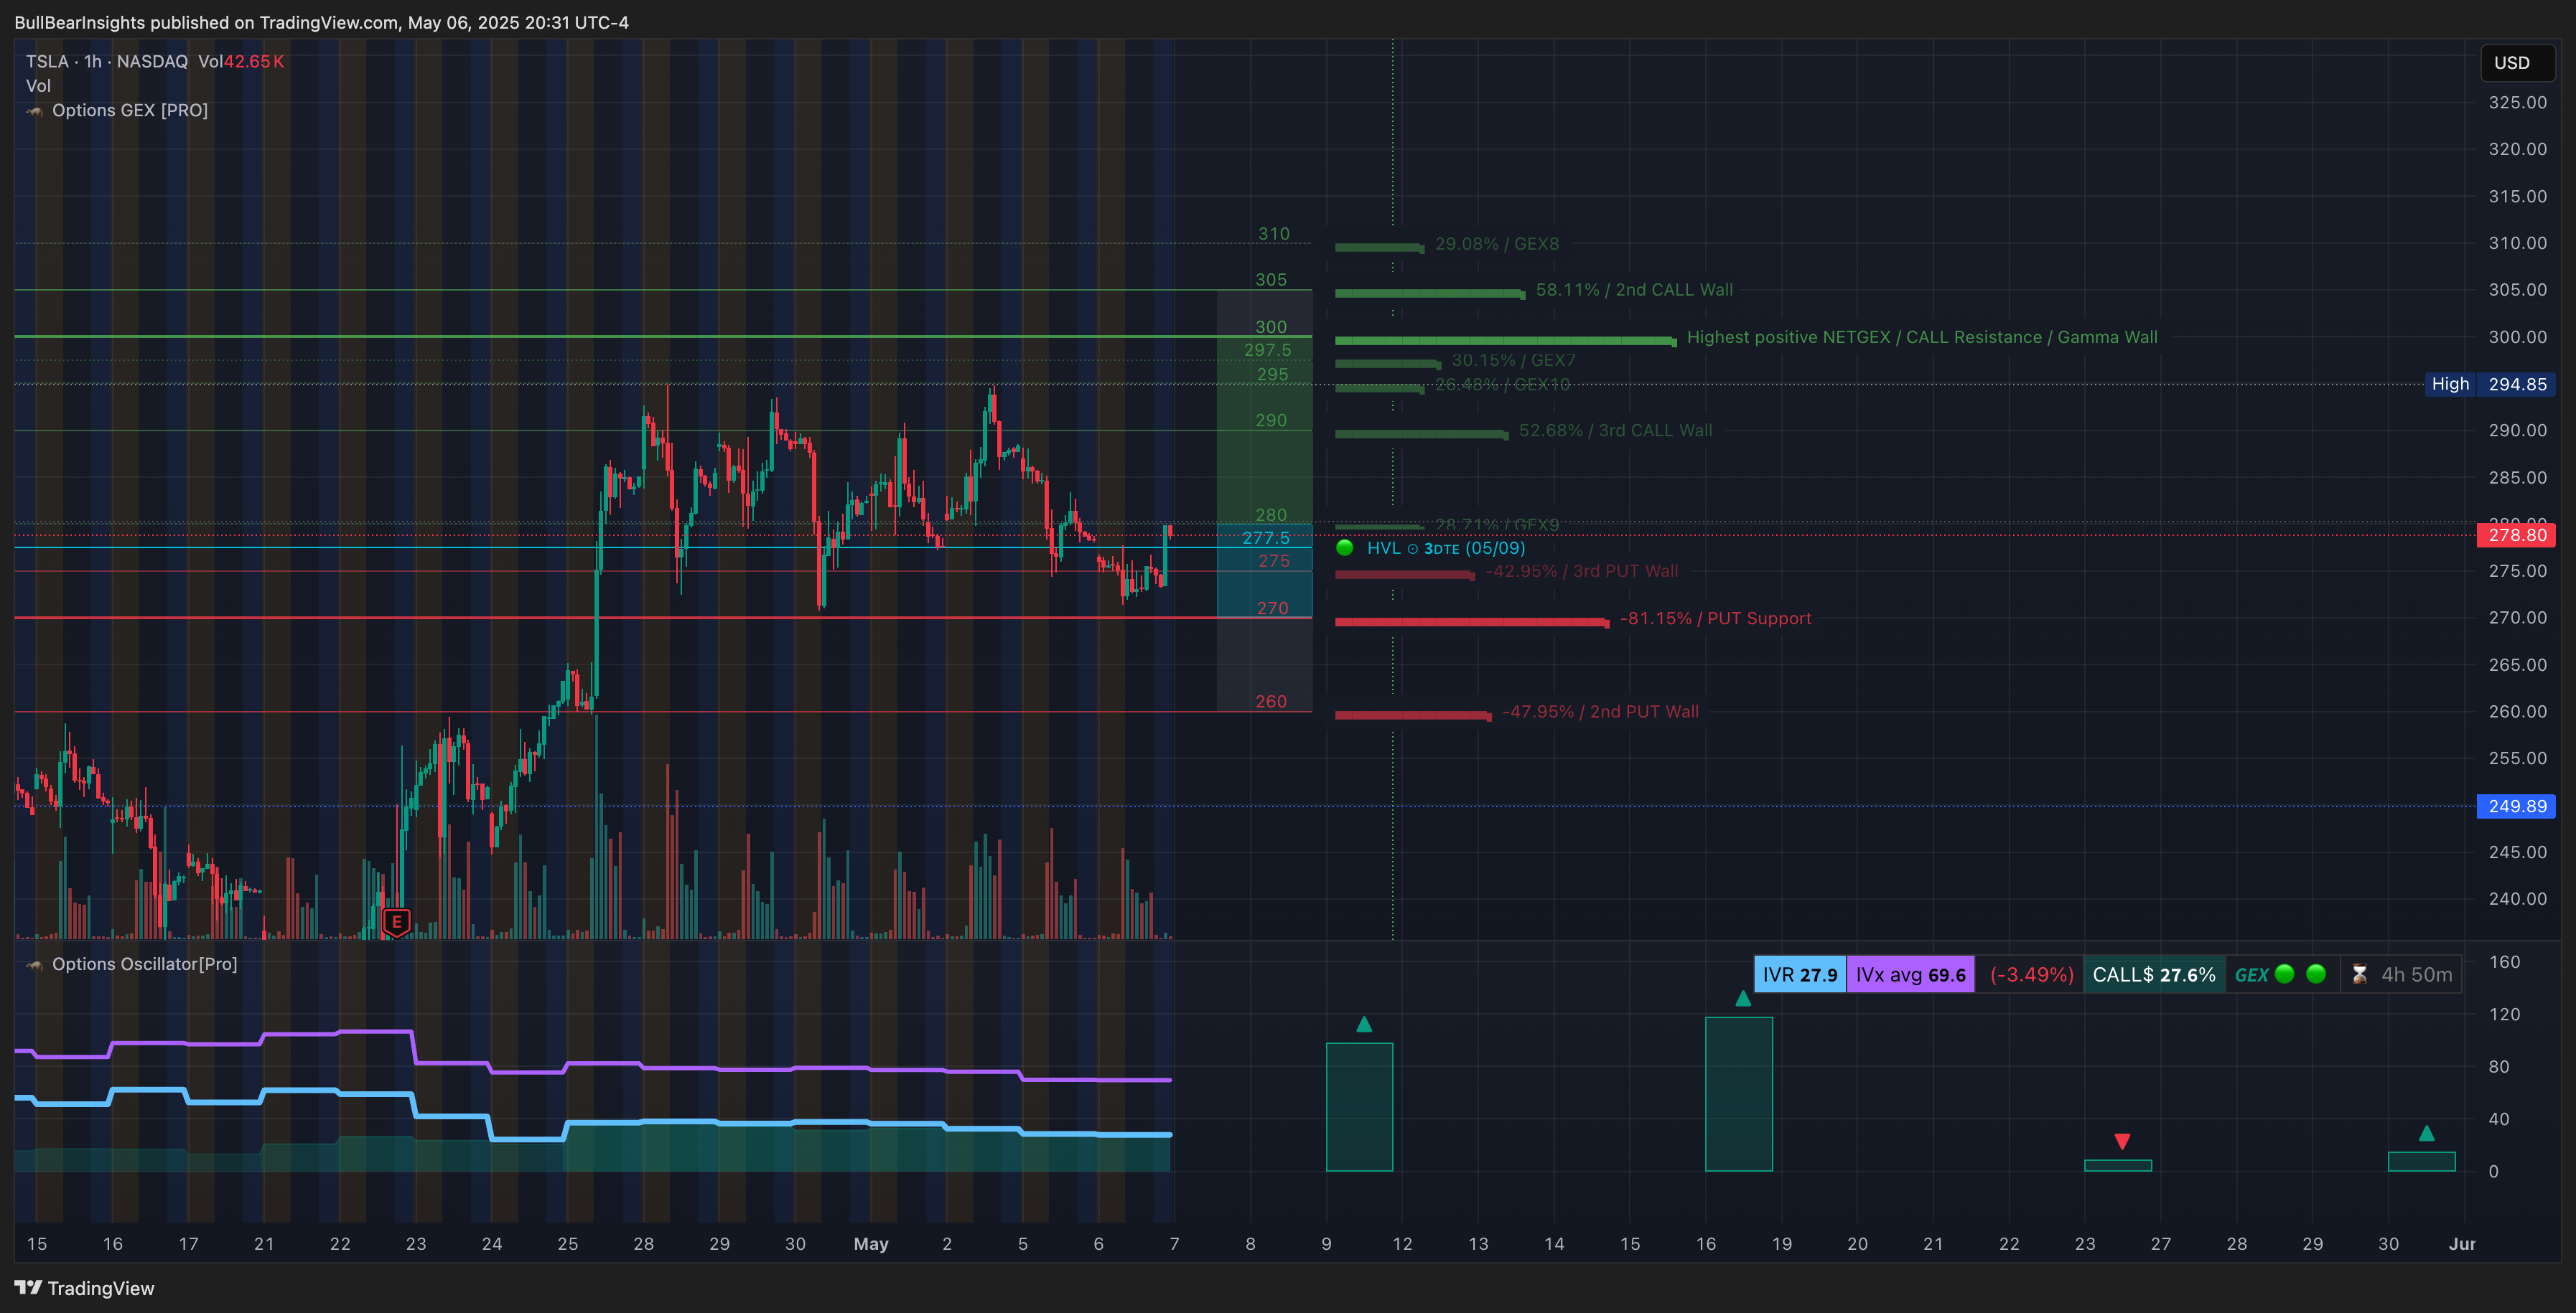This screenshot has width=2576, height=1313.
Task: Click the May 30 expiry bar in the oscillator
Action: [x=2421, y=1161]
